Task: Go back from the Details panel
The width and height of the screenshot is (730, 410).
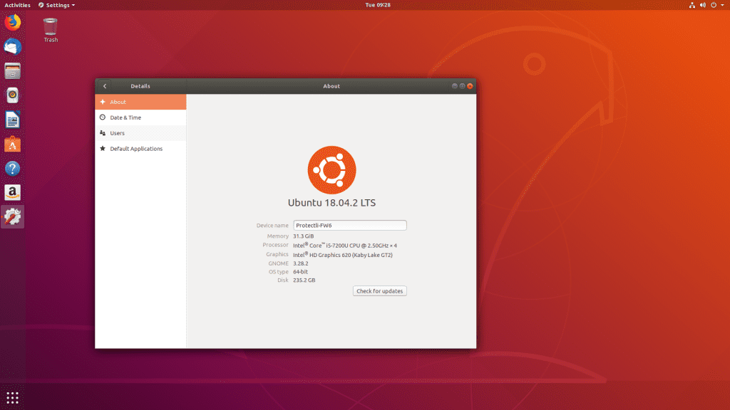Action: point(105,86)
